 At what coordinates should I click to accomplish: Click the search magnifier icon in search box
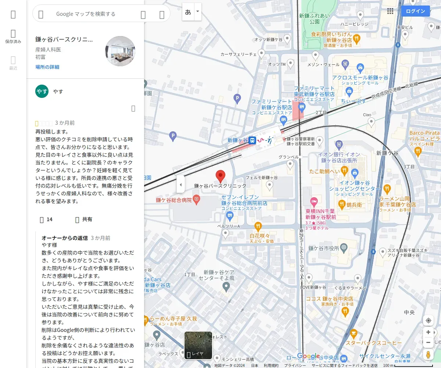point(143,14)
